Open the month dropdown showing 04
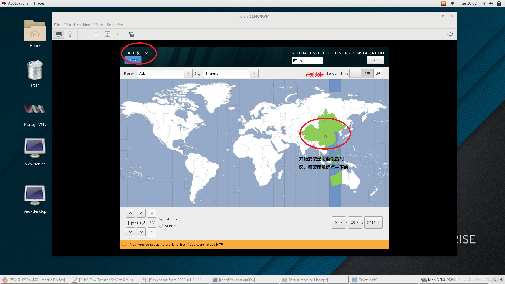The height and width of the screenshot is (284, 505). click(x=339, y=222)
